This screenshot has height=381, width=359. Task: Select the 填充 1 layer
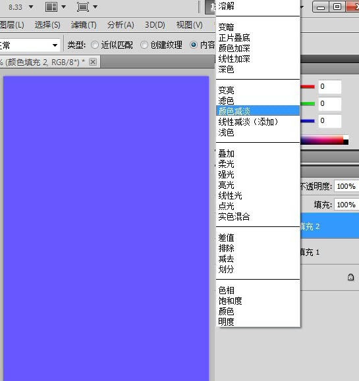[x=330, y=252]
